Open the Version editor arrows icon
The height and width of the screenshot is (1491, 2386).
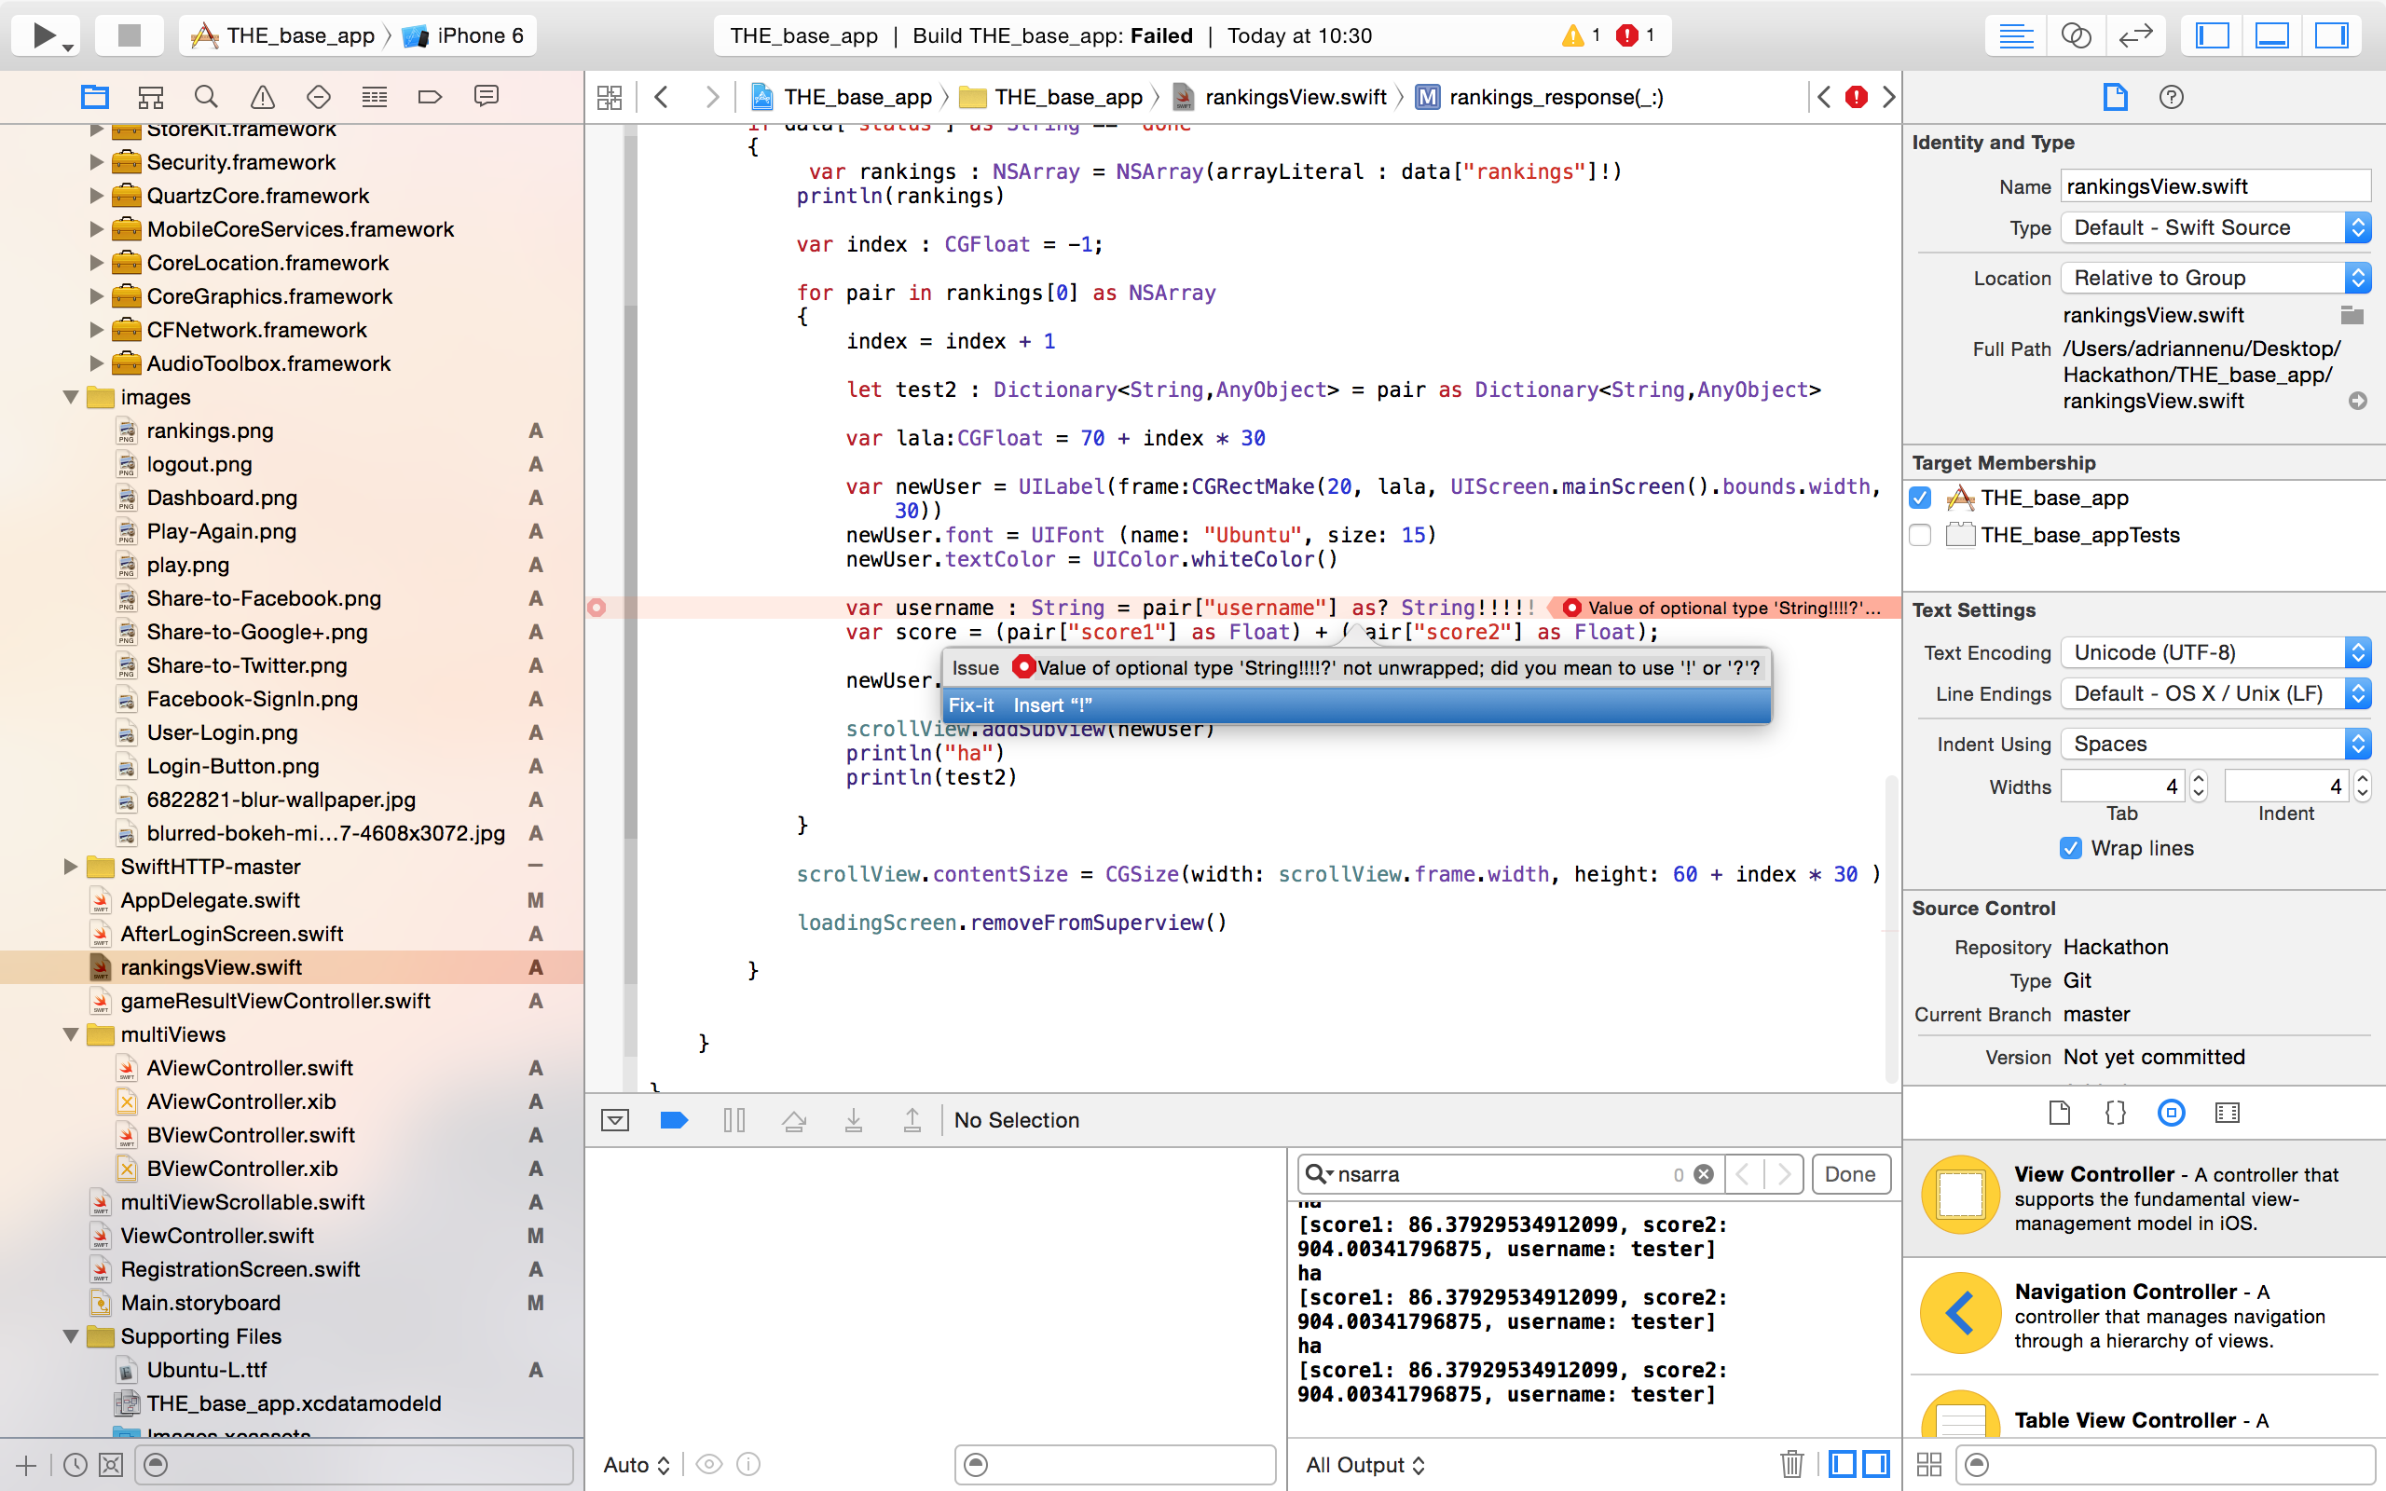(2134, 36)
